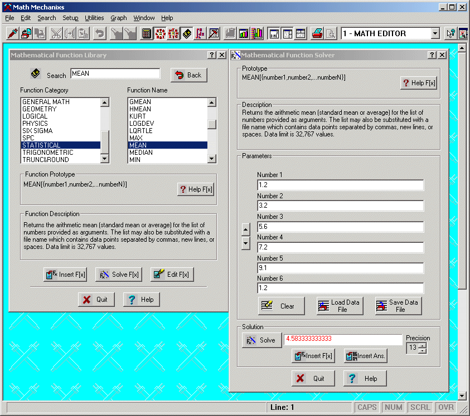Click the integral dx calculus toolbar icon
470x416 pixels.
point(200,33)
